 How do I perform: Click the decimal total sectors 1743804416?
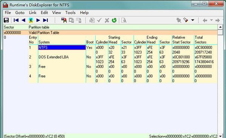[204, 62]
